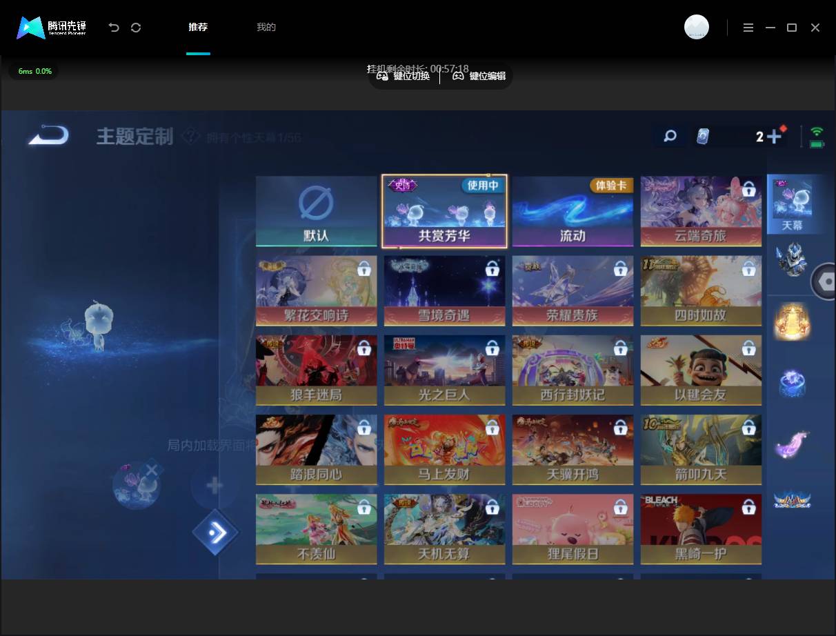Switch to the 推荐 tab
836x636 pixels.
[198, 28]
